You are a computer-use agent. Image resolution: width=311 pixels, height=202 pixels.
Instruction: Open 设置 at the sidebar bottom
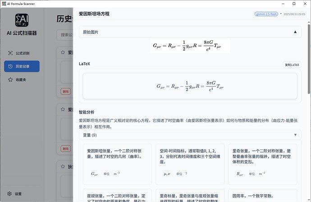pos(22,194)
